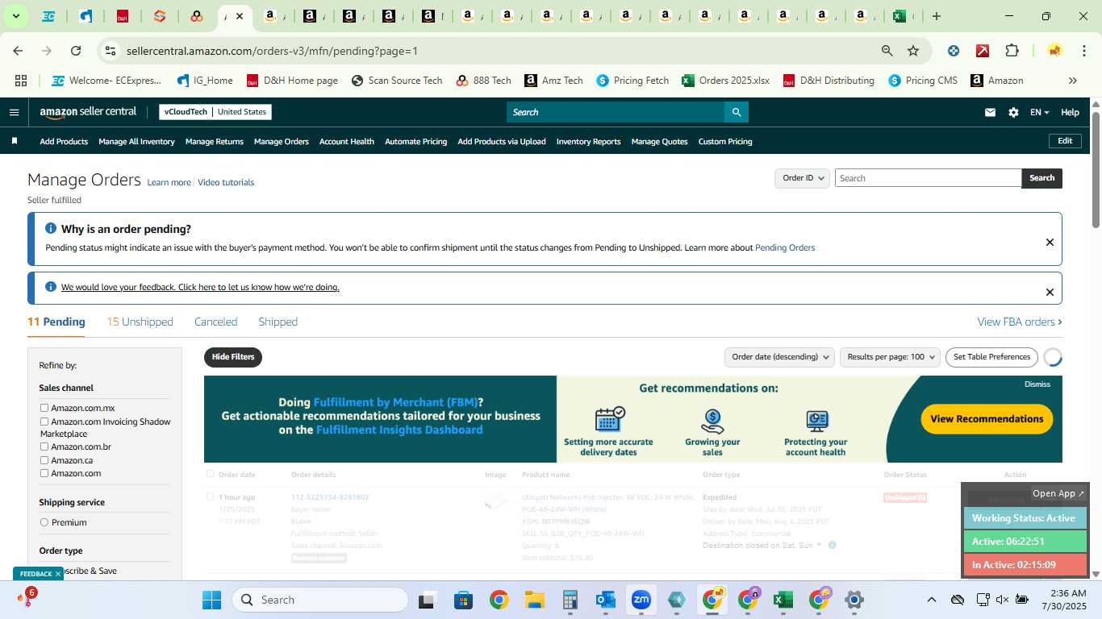Open the Chrome extensions puzzle icon
This screenshot has height=619, width=1102.
point(1012,51)
